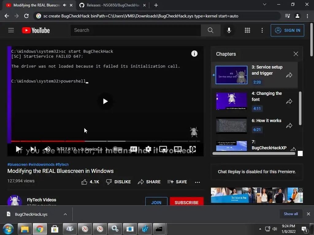
Task: Select the Modifying the REAL Bluescreen tab
Action: [x=36, y=5]
